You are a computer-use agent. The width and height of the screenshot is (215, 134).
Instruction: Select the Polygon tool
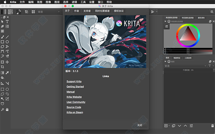(3, 47)
